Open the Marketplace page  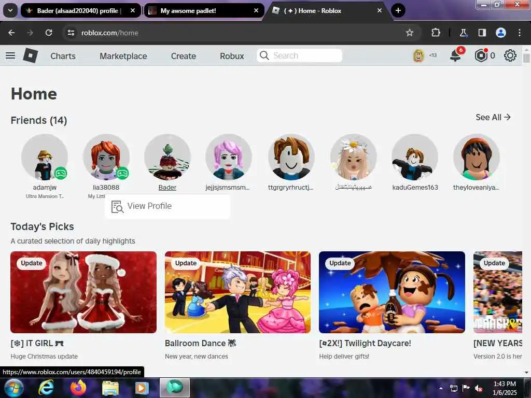tap(123, 56)
